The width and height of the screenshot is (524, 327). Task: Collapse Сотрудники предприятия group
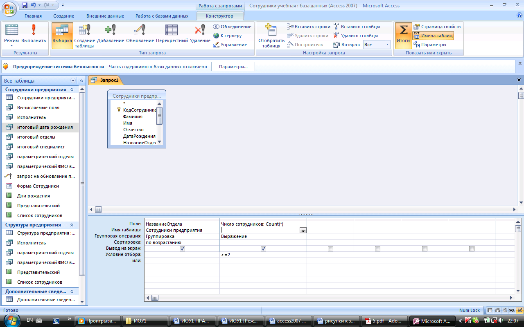pos(72,90)
